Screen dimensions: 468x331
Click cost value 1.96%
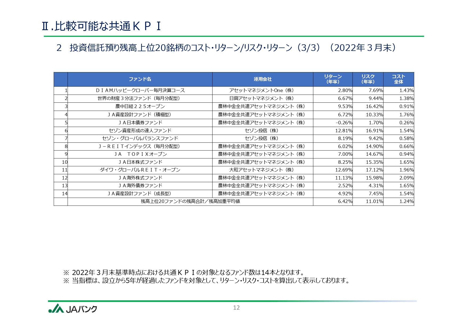coord(406,170)
